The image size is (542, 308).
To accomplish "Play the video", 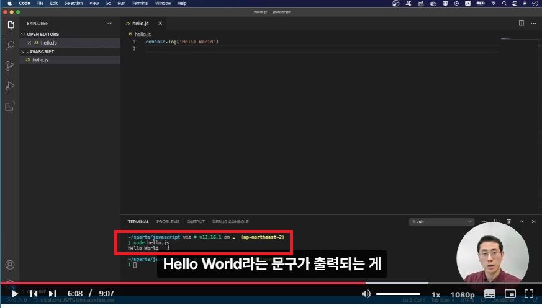I will (x=15, y=294).
